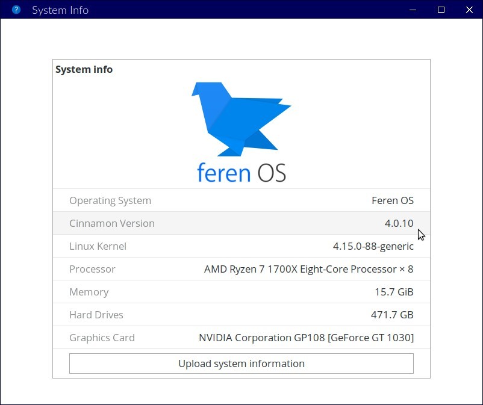Viewport: 483px width, 405px height.
Task: Click the Hard Drives row label
Action: click(96, 315)
